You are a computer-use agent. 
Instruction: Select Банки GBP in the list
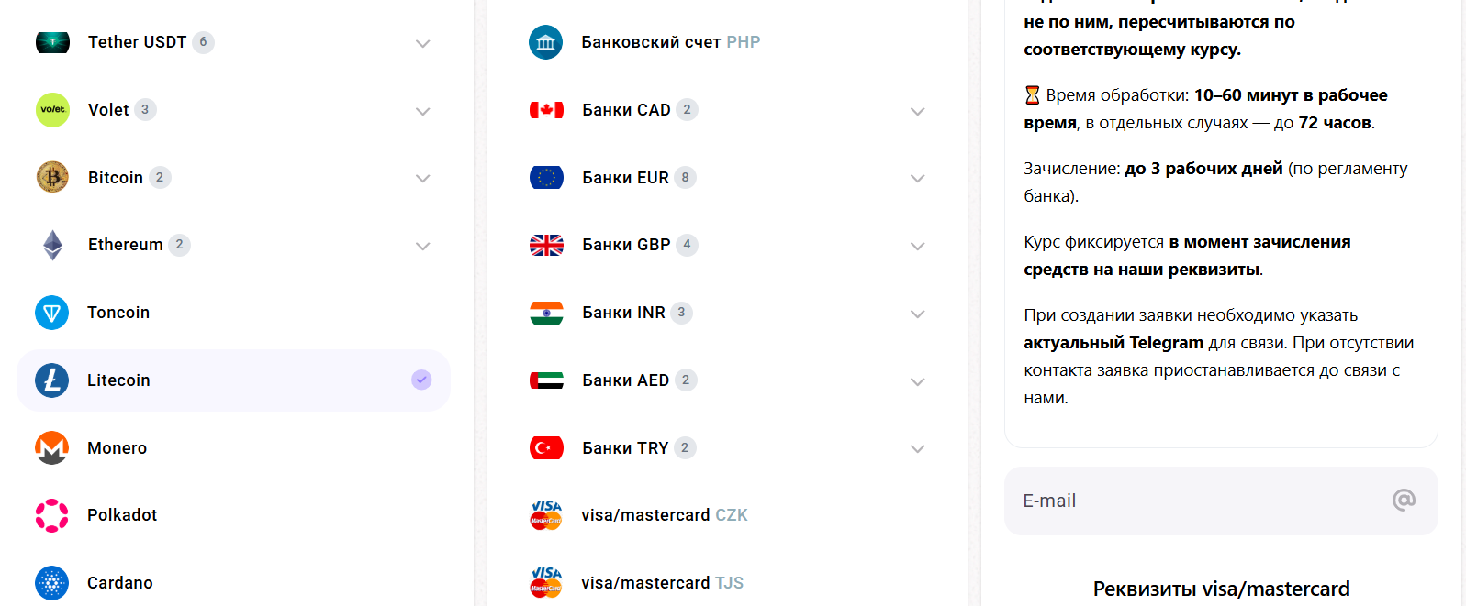click(626, 245)
